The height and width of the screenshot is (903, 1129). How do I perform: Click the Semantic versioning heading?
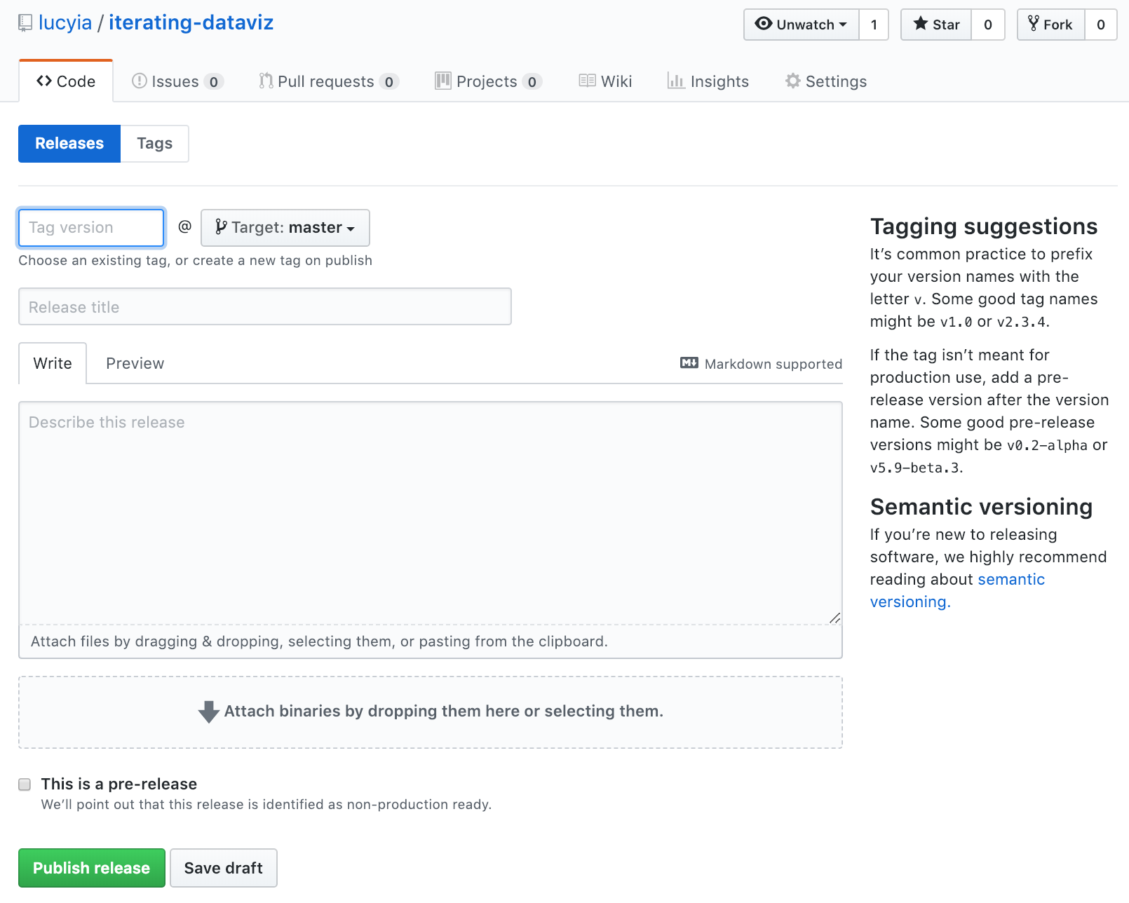(x=981, y=507)
